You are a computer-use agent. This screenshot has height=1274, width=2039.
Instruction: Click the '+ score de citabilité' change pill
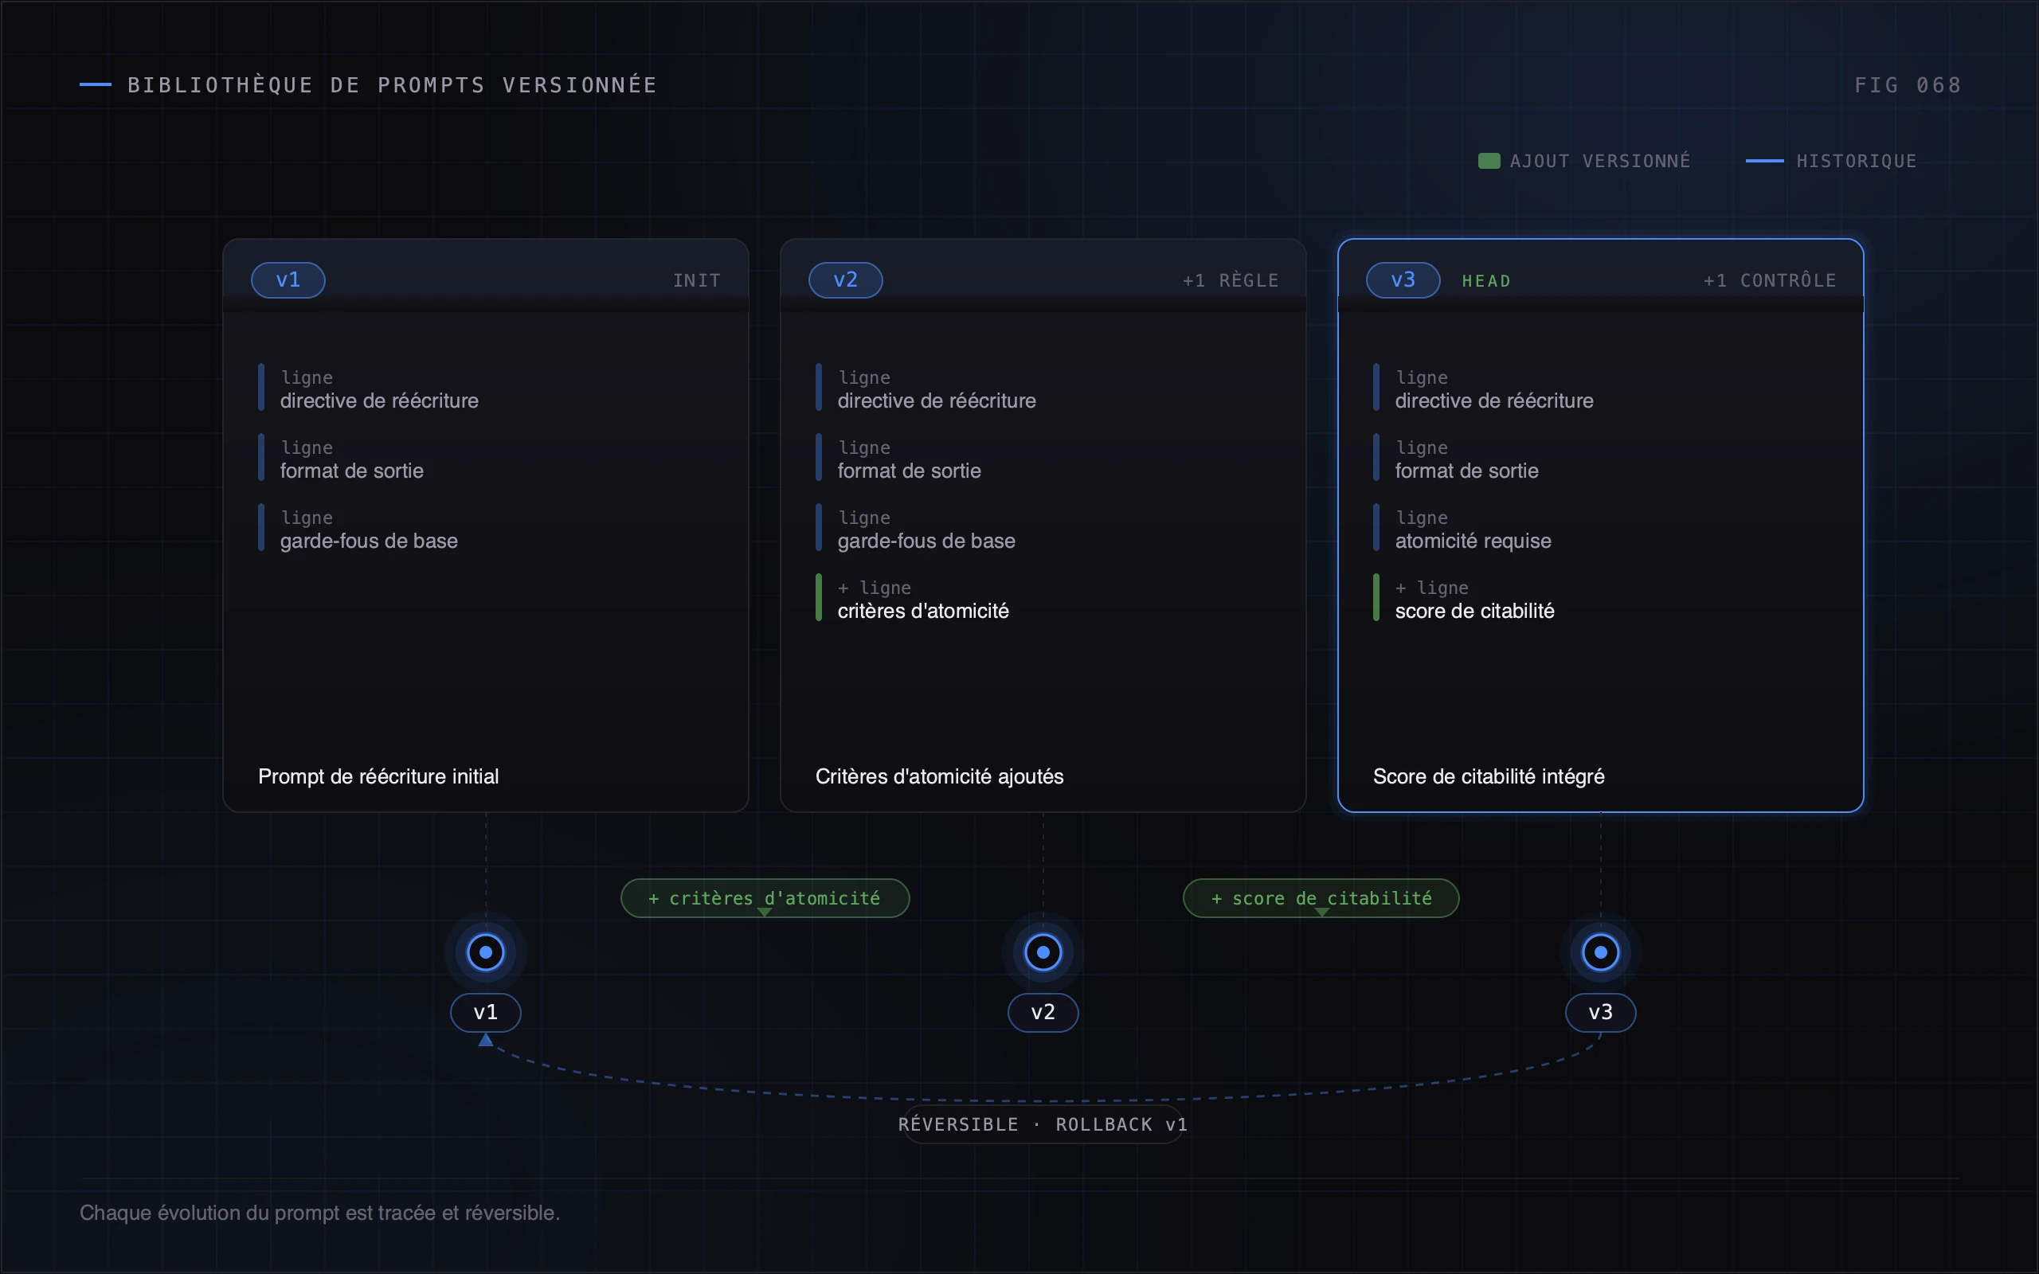click(x=1321, y=898)
